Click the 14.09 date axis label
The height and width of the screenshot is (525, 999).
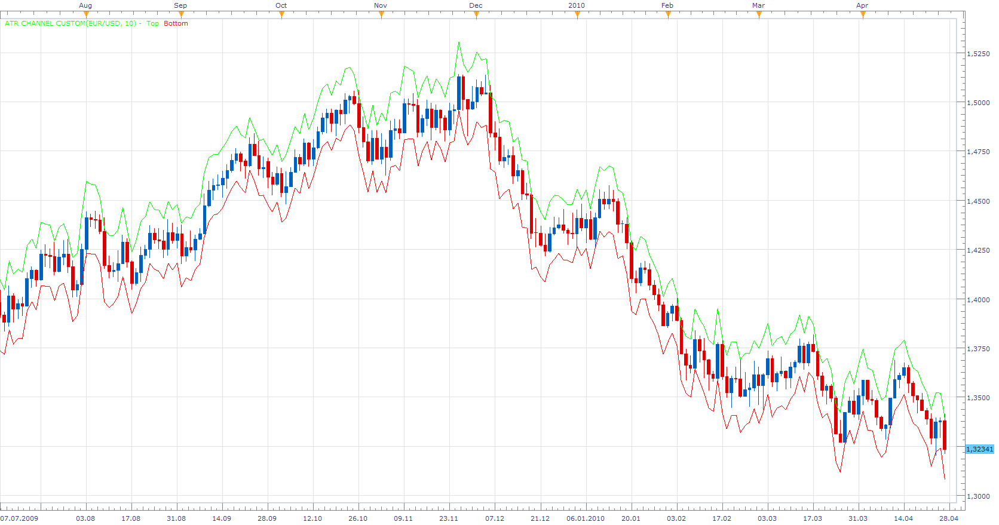click(222, 518)
